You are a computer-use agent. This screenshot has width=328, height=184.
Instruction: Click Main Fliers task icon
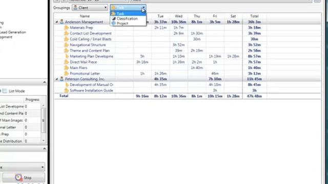point(66,67)
